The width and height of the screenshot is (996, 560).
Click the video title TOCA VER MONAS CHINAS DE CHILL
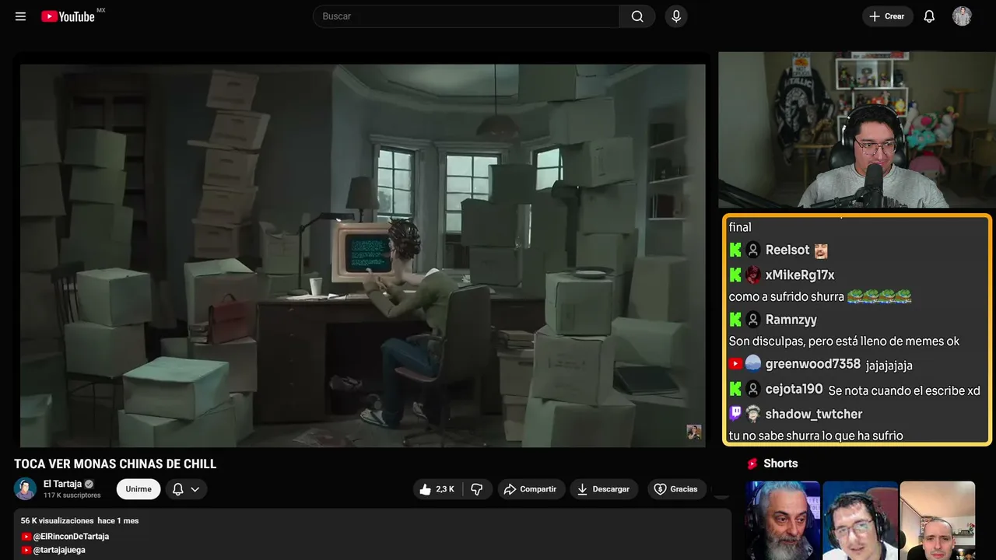[115, 464]
